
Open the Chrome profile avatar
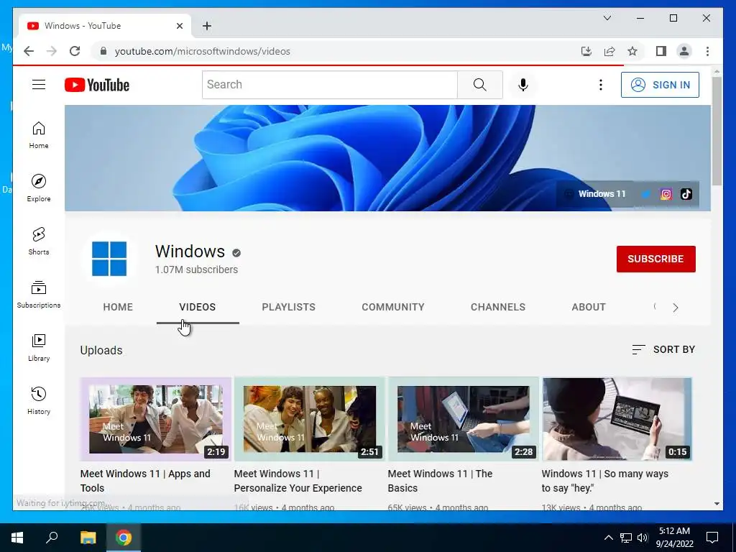[x=684, y=51]
